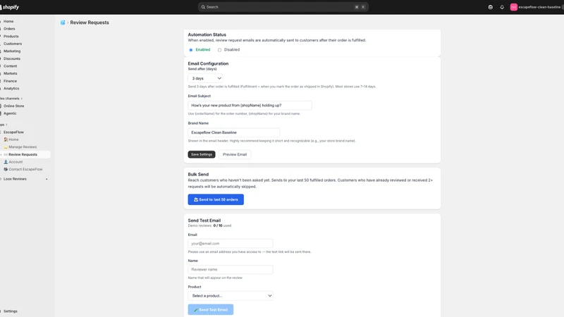Click the test Email address field

(x=231, y=243)
